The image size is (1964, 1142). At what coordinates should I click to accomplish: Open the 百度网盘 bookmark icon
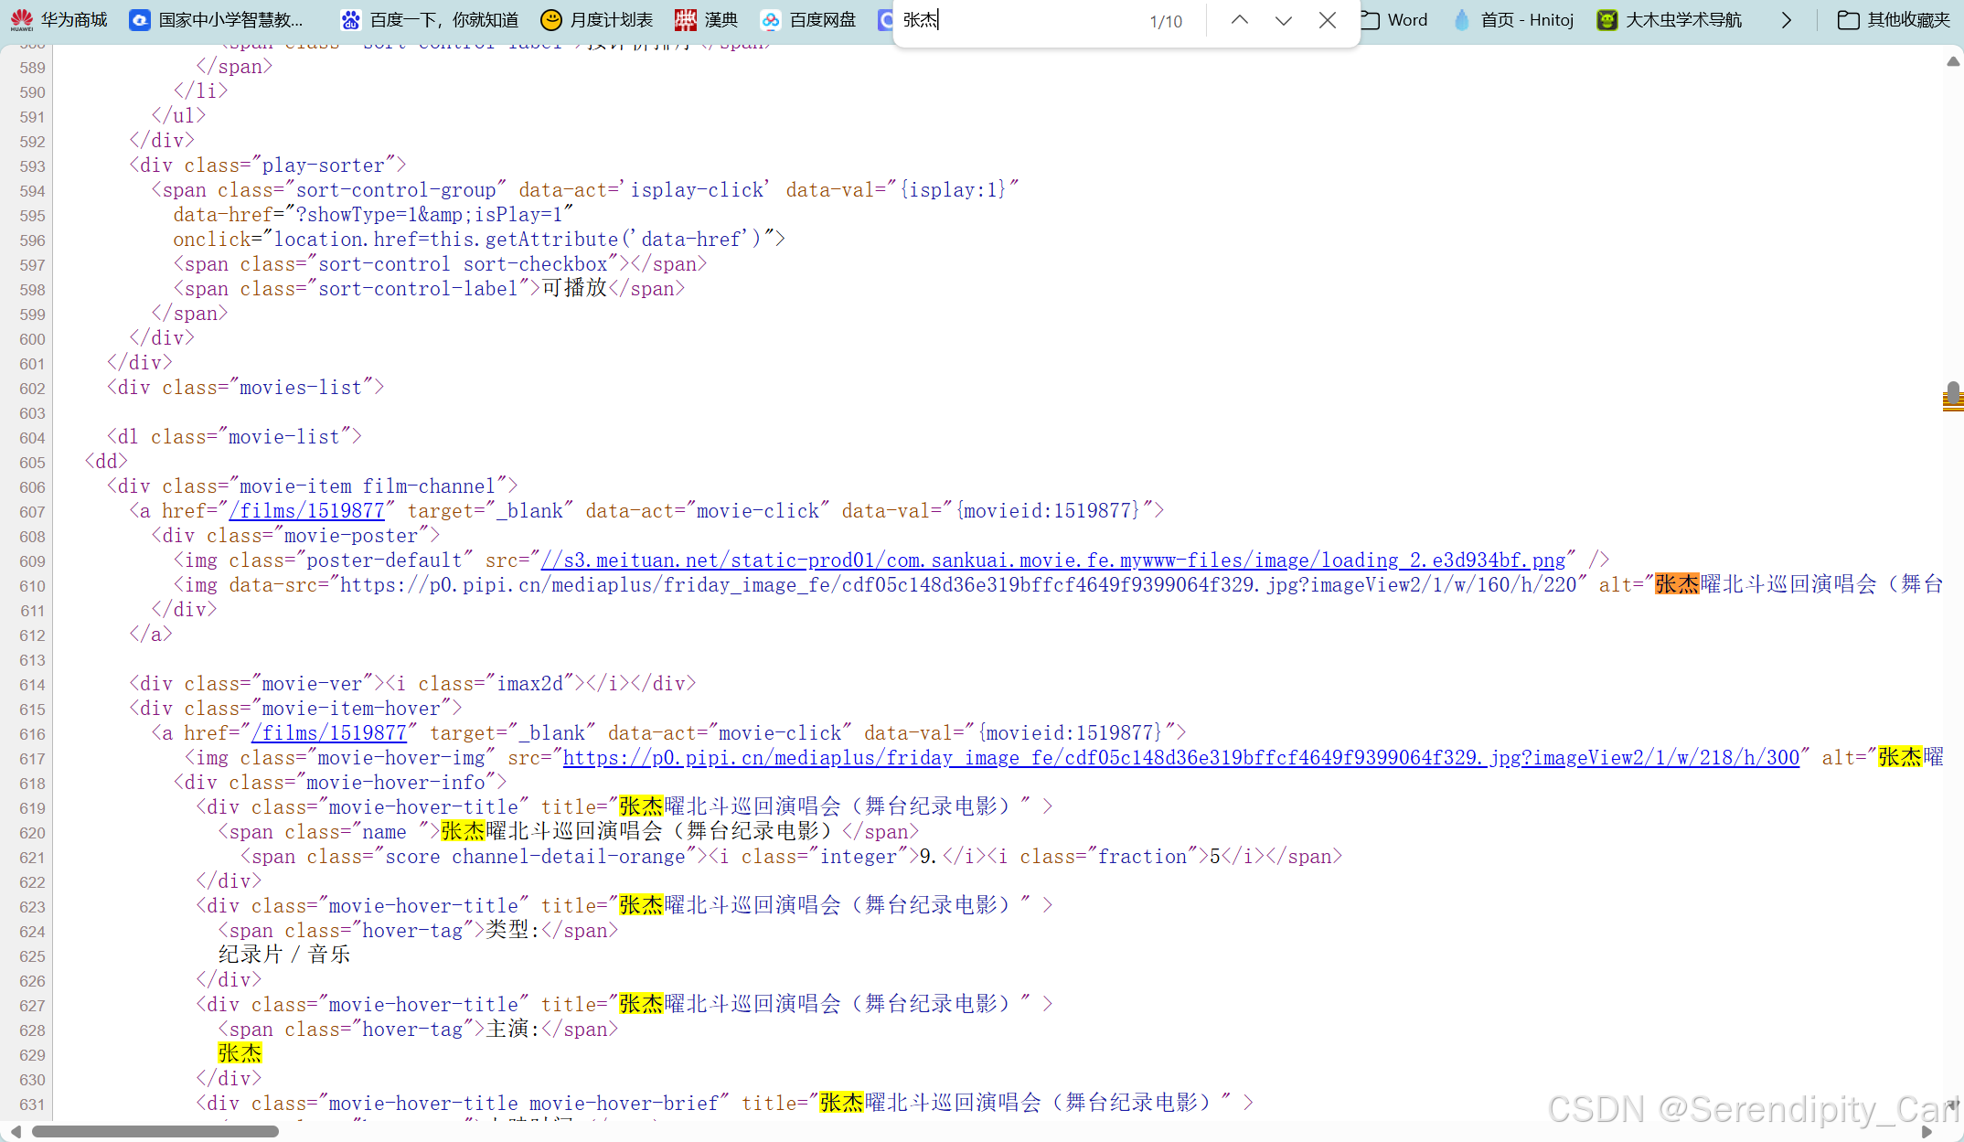tap(771, 19)
